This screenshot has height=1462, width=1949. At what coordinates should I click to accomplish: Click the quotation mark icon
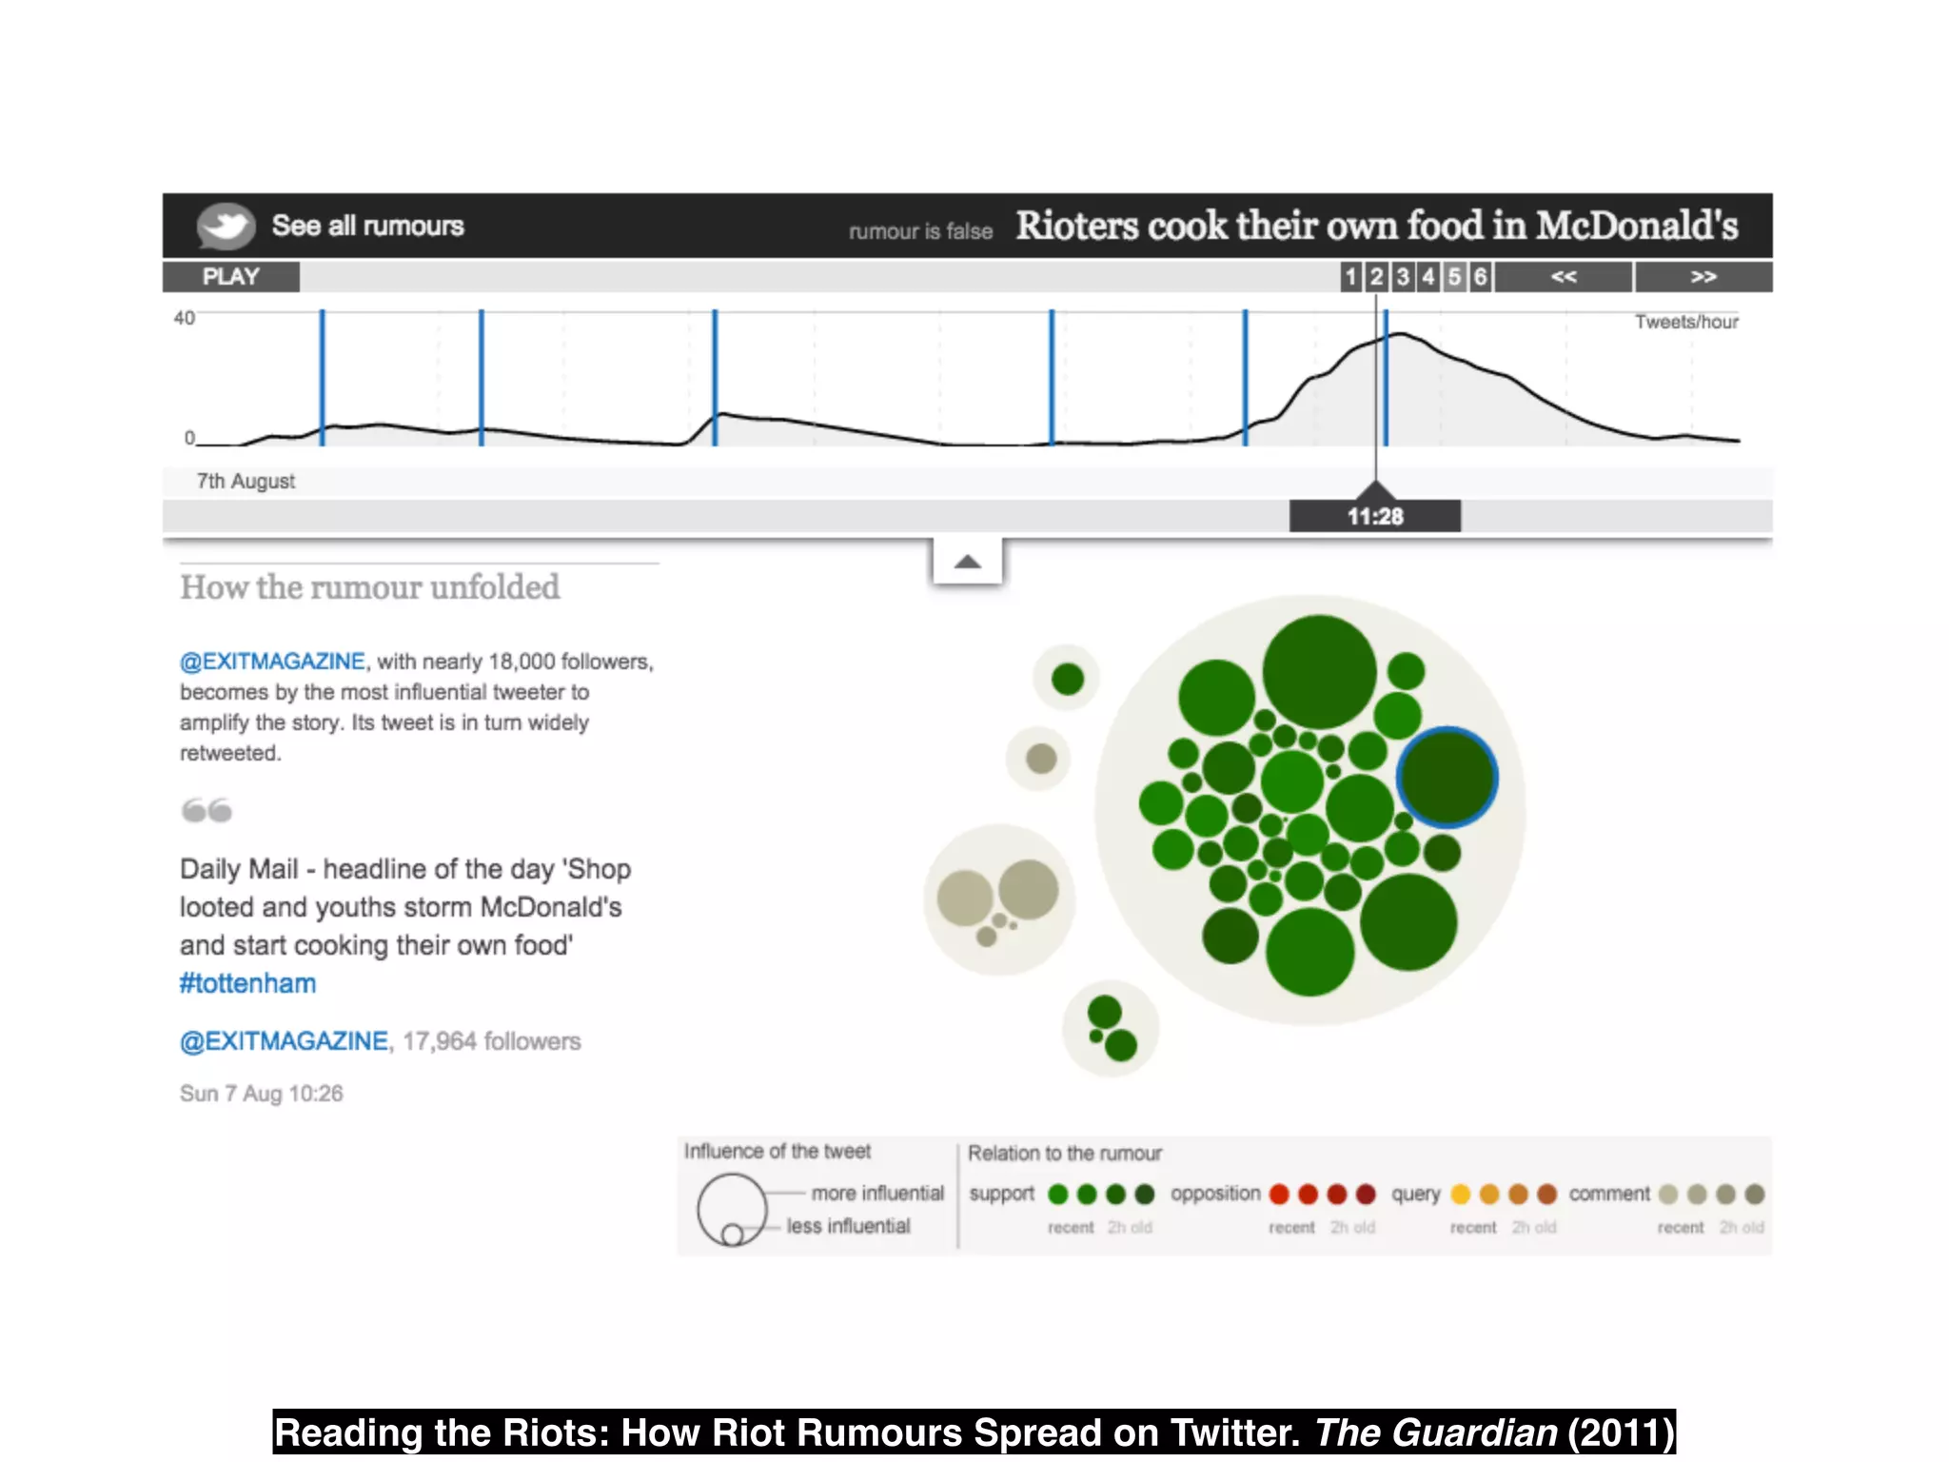pos(207,810)
